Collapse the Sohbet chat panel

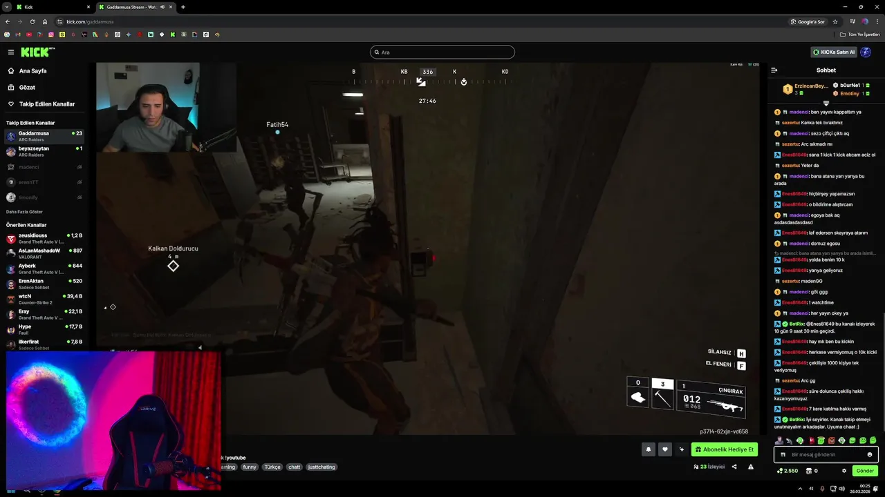click(x=774, y=70)
